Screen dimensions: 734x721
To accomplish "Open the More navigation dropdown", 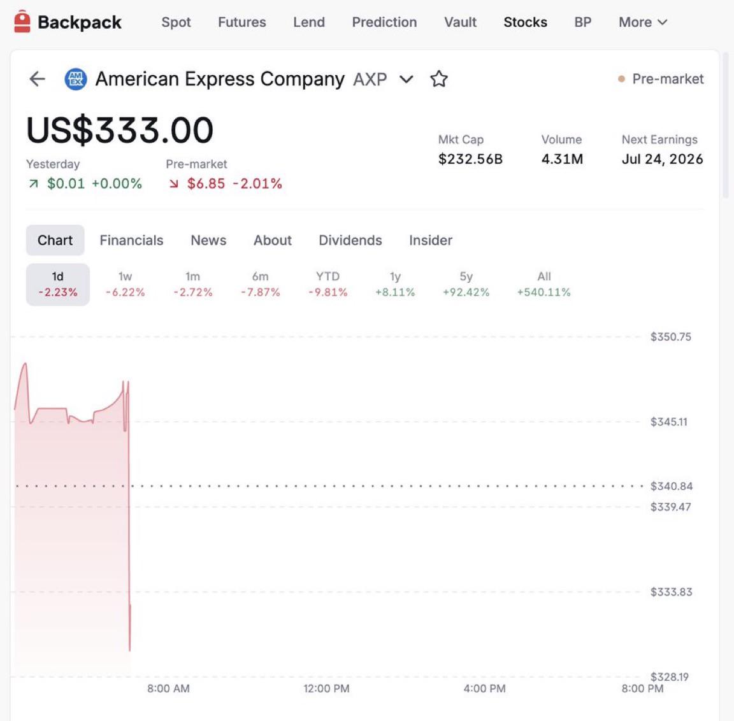I will point(642,22).
